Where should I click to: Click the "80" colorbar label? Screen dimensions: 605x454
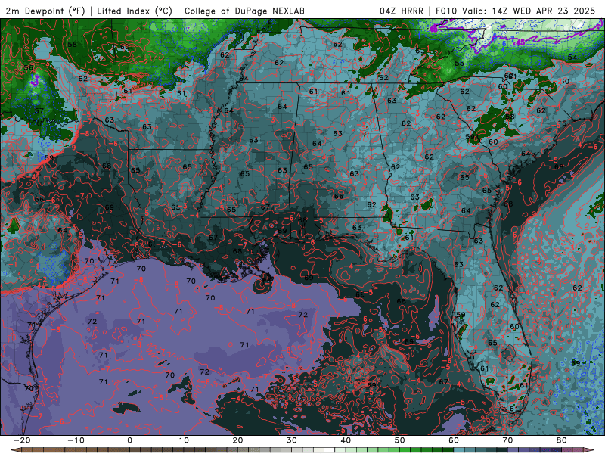tap(562, 440)
